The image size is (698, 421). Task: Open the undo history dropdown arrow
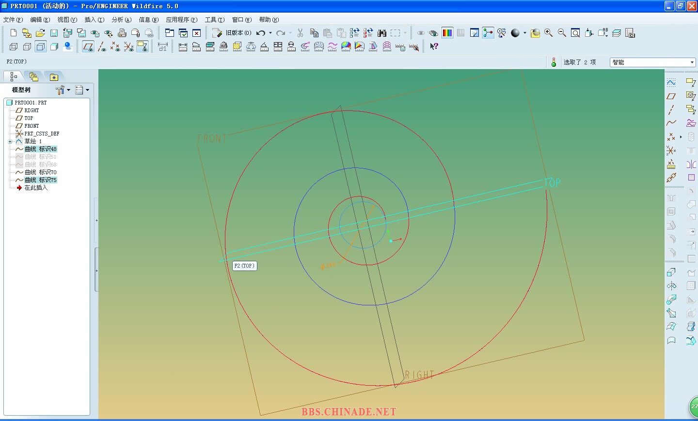pos(270,33)
